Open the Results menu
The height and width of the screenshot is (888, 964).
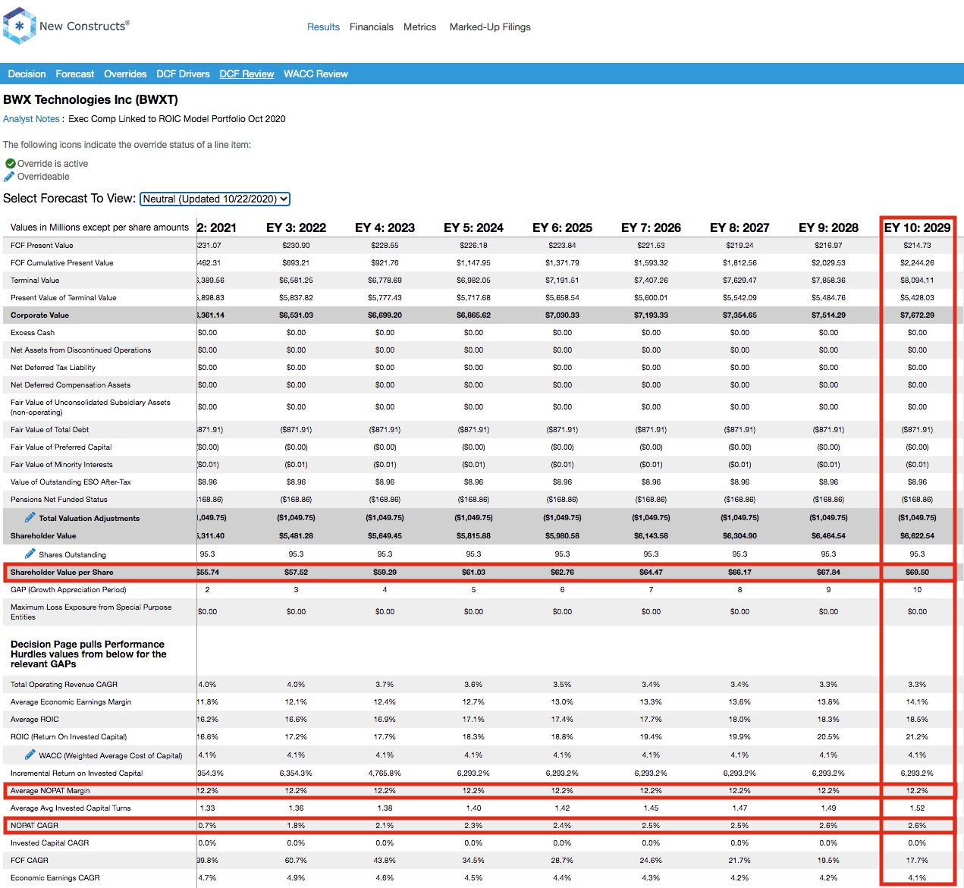(323, 27)
